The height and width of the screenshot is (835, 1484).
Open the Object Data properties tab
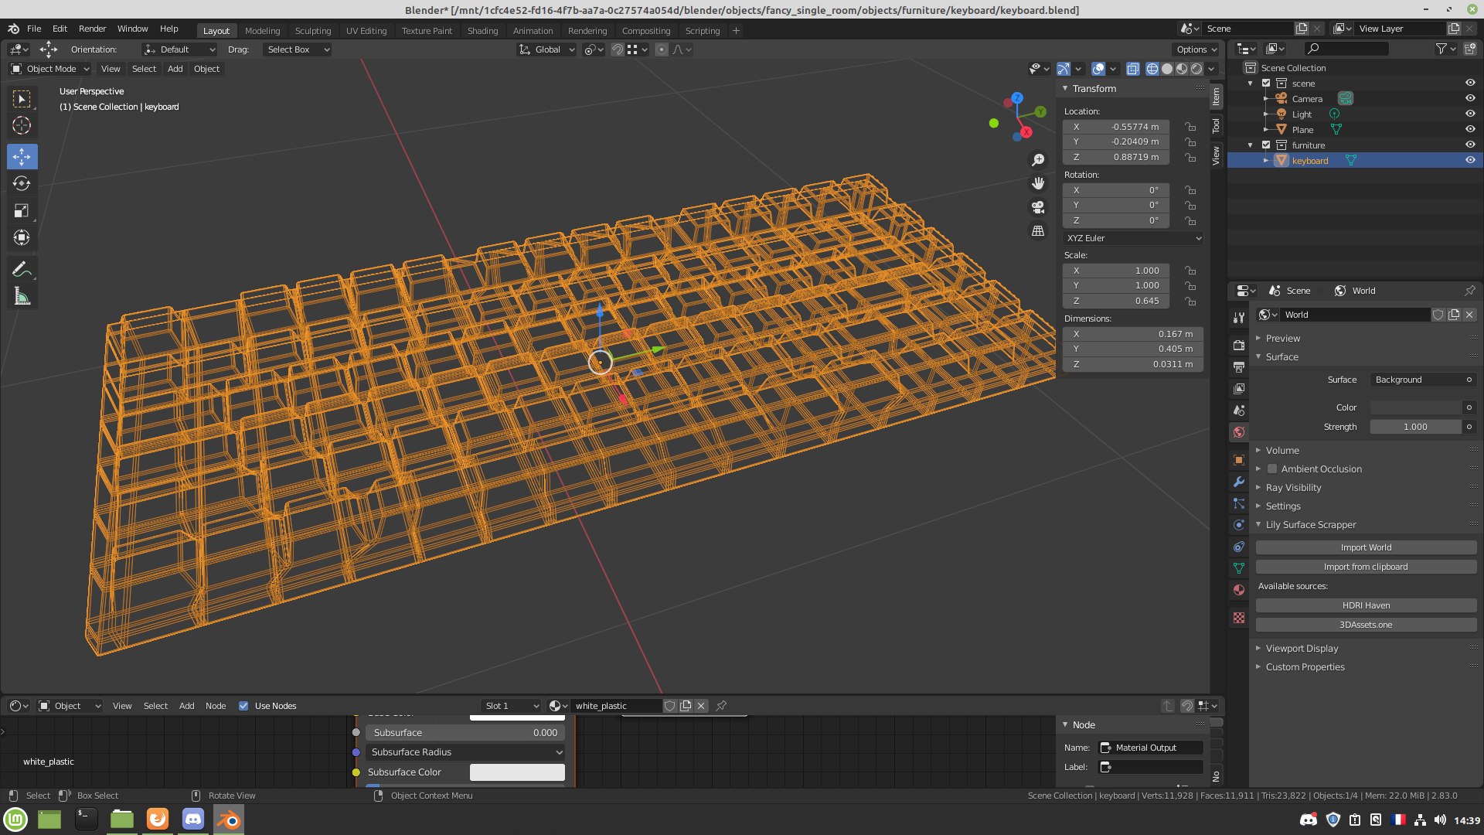tap(1239, 568)
